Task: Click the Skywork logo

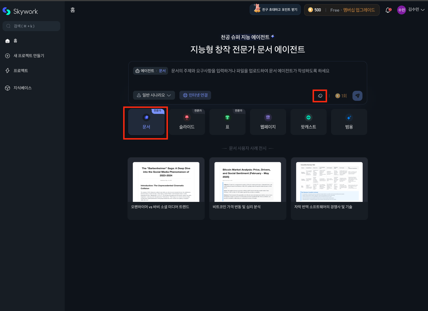Action: coord(20,11)
